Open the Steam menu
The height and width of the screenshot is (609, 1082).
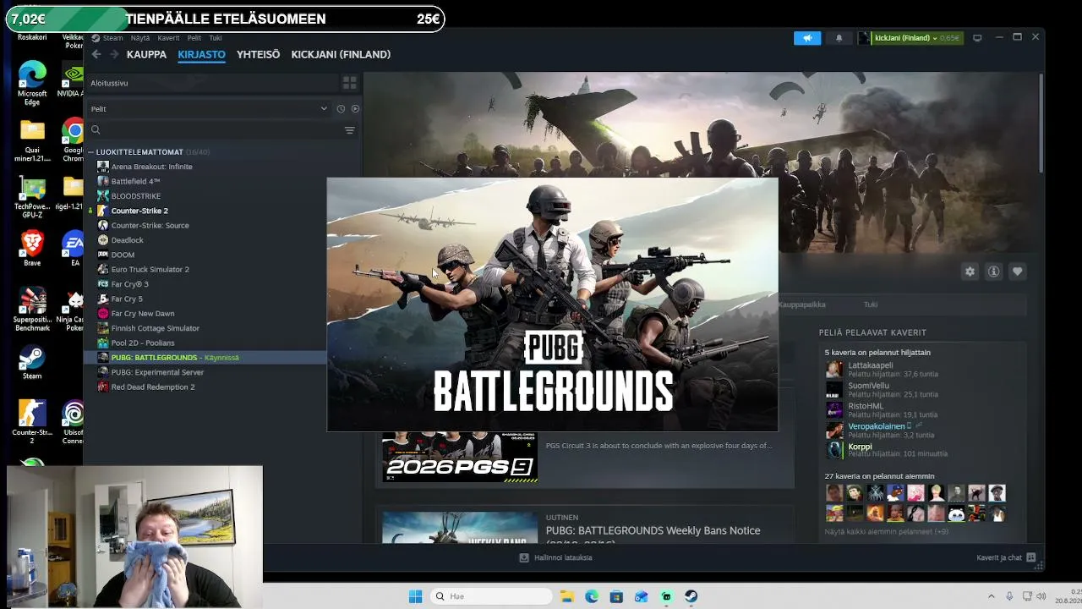pyautogui.click(x=112, y=38)
